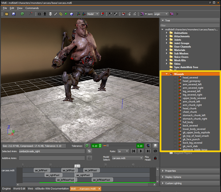
Task: Click the monitor icon next to tolerance value
Action: pos(148,146)
